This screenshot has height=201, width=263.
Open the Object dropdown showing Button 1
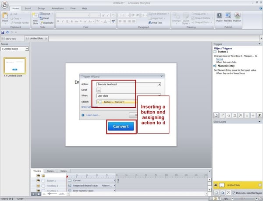(x=117, y=102)
